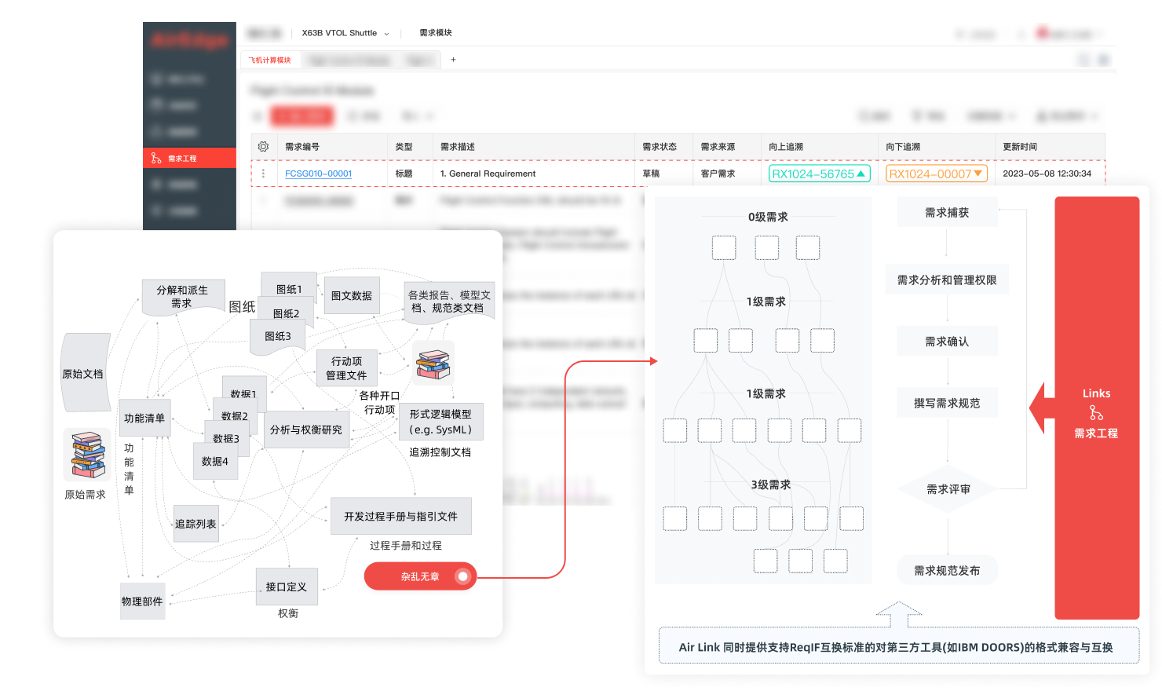
Task: Click the 追踪列表 box
Action: click(195, 524)
